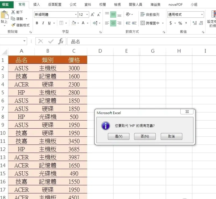This screenshot has width=216, height=199.
Task: Open Font group dialog launcher
Action: (100, 32)
